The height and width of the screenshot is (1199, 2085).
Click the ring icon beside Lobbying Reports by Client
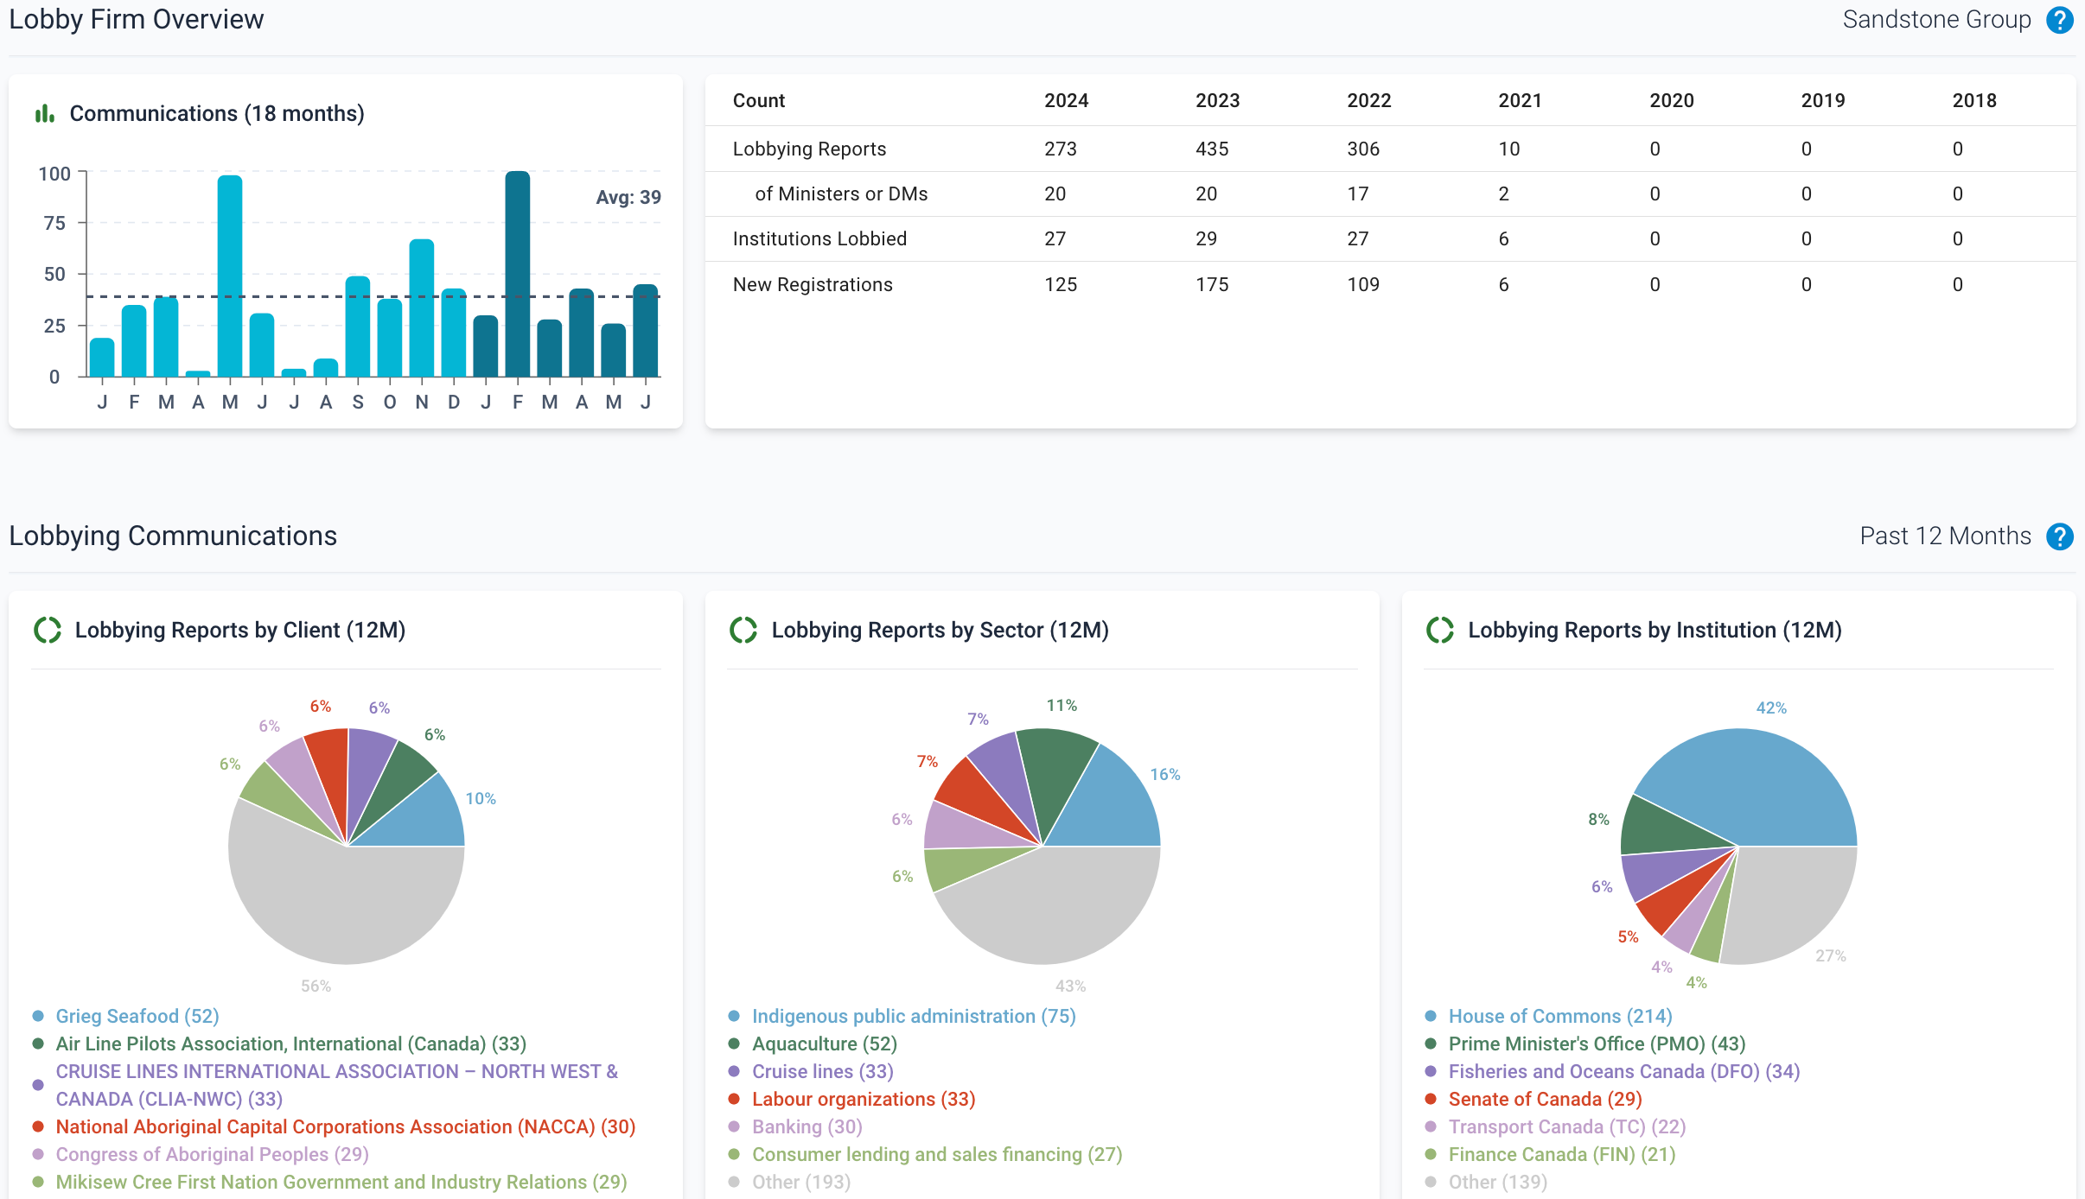(x=48, y=631)
